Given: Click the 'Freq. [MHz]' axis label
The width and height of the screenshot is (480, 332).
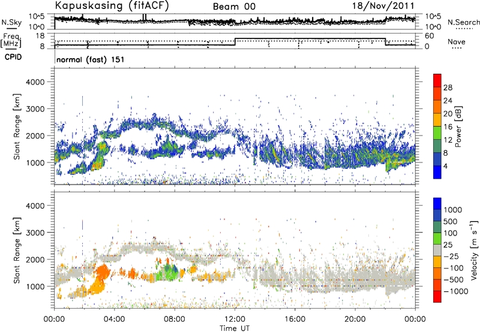Looking at the screenshot, I should click(11, 41).
